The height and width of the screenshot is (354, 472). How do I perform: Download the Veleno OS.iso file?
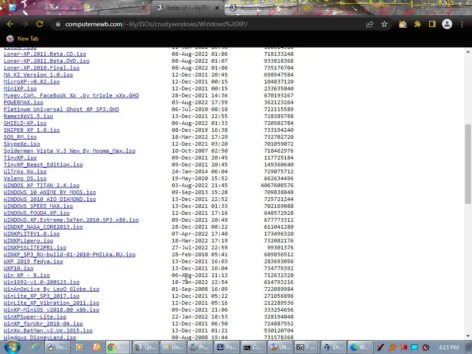(x=25, y=178)
